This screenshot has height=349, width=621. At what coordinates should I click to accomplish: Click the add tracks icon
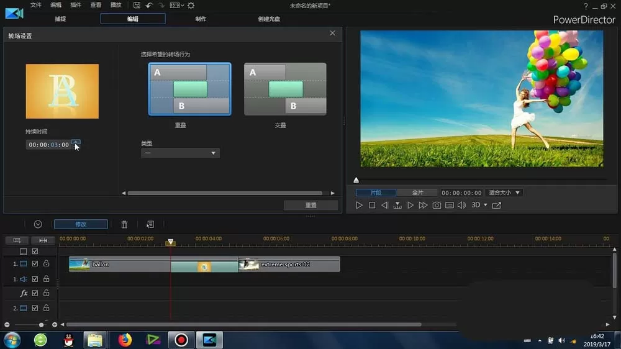17,240
